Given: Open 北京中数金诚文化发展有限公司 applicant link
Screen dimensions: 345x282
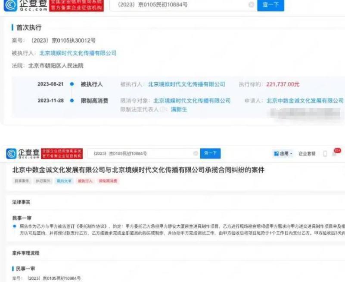Looking at the screenshot, I should tap(305, 101).
